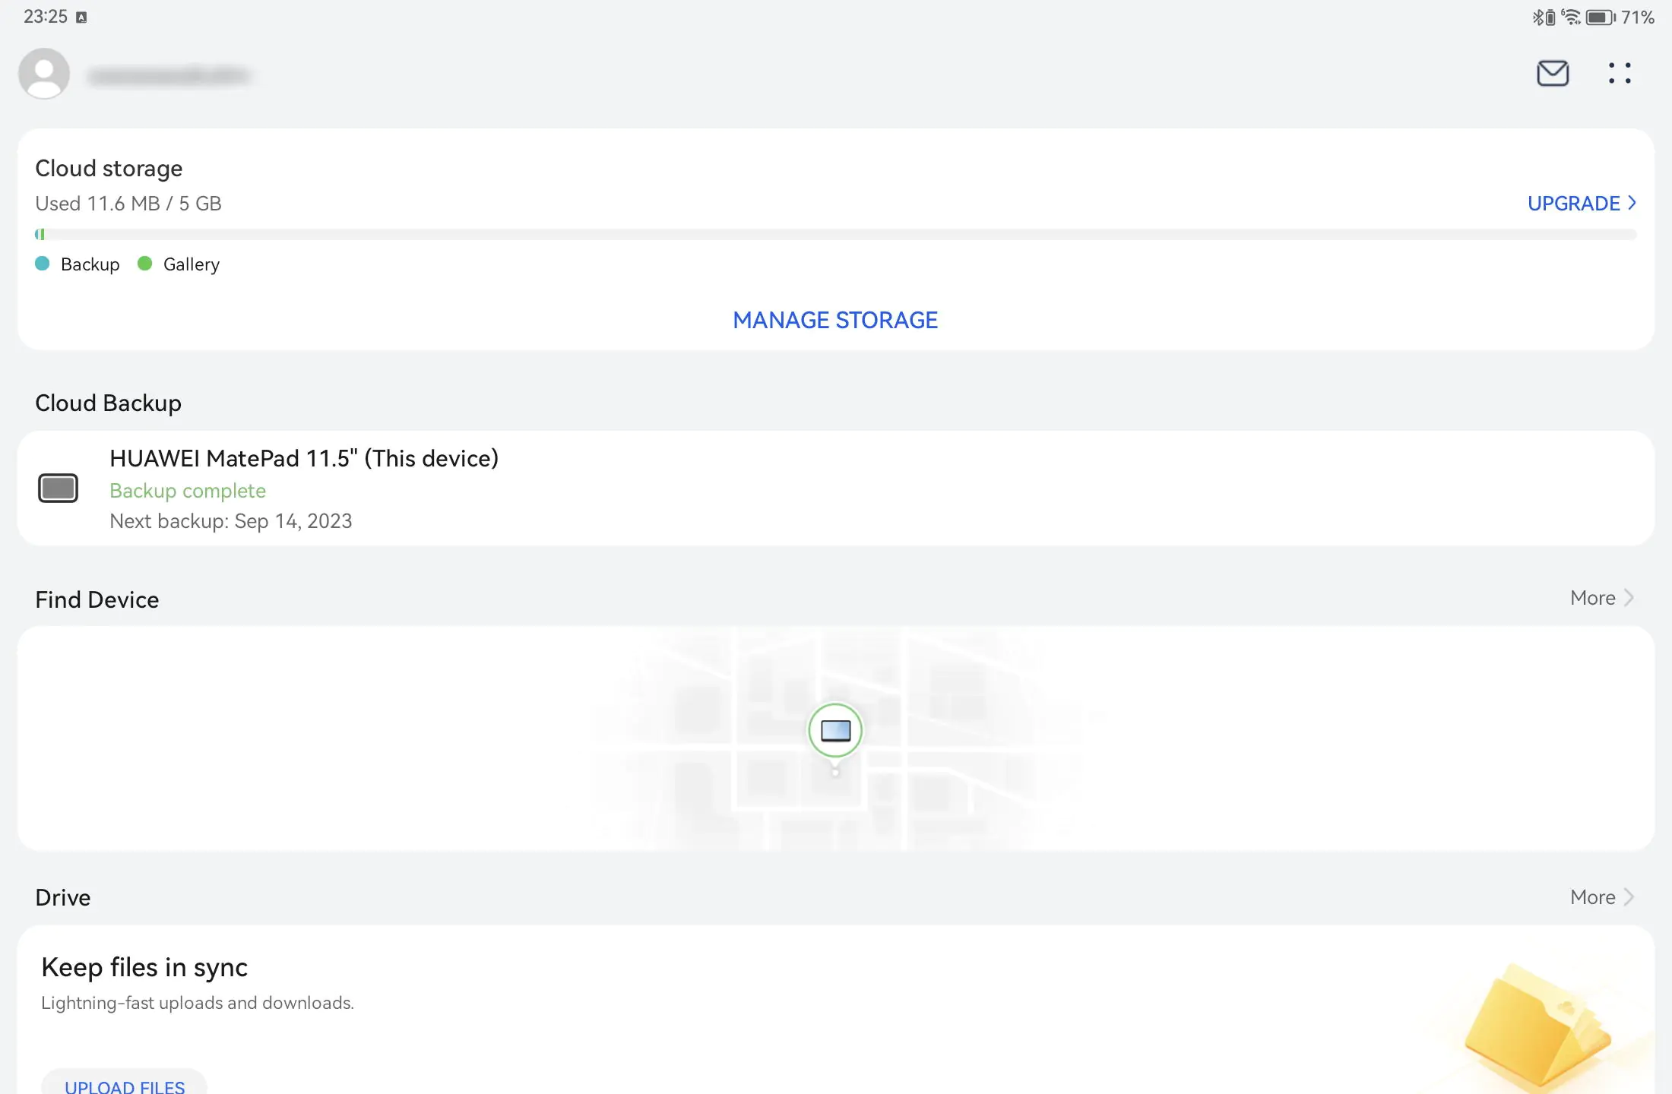
Task: Tap the 'Backup complete' status text
Action: tap(188, 491)
